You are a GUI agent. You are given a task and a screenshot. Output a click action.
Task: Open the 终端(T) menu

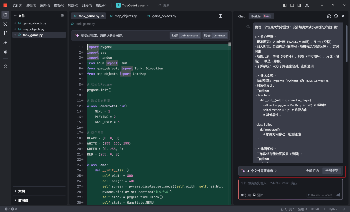(87, 6)
